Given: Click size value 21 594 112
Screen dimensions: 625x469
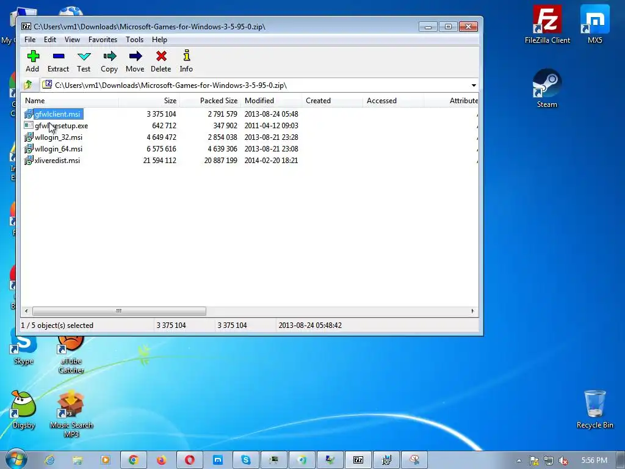Looking at the screenshot, I should pos(159,161).
